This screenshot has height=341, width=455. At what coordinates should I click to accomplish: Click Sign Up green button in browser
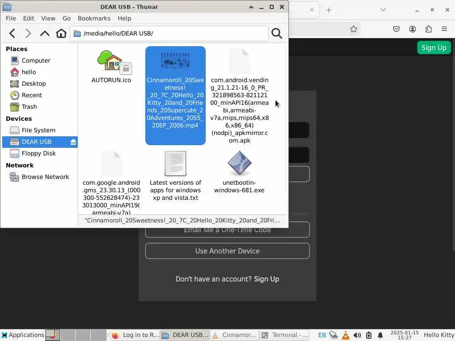pos(434,48)
